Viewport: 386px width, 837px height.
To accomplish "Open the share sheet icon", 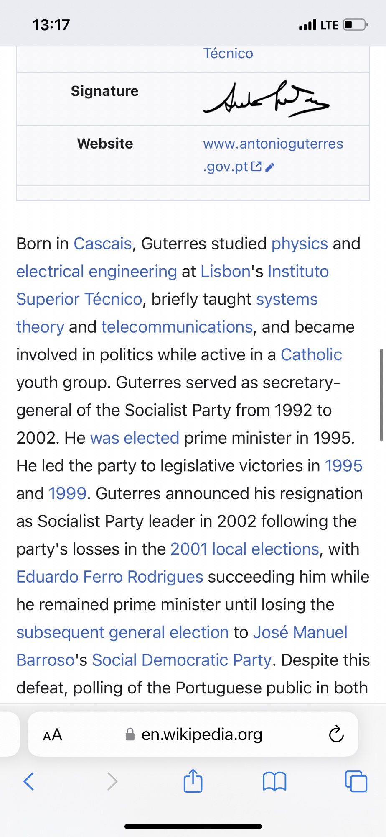I will 193,781.
